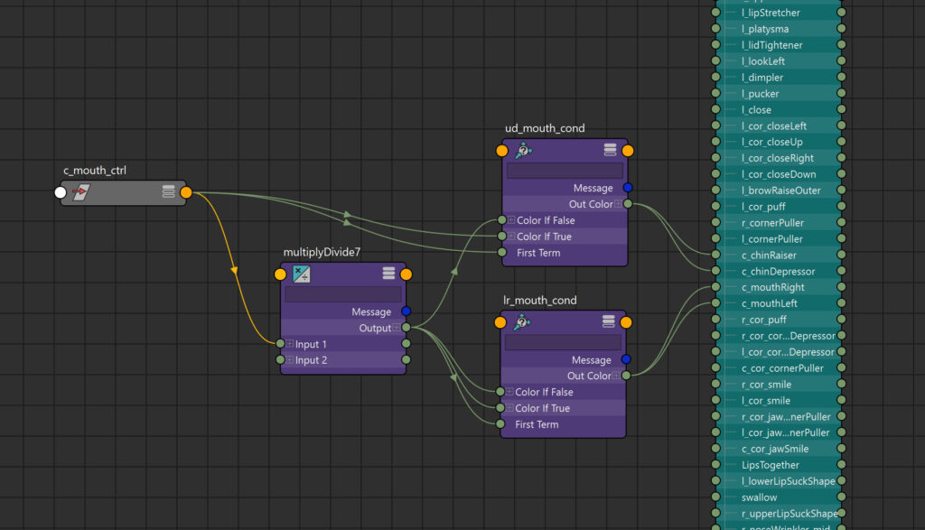
Task: Click the blue Message port on lr_mouth_cond
Action: [626, 359]
